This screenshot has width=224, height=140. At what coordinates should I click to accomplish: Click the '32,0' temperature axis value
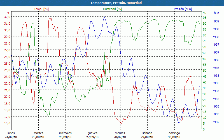coord(7,17)
